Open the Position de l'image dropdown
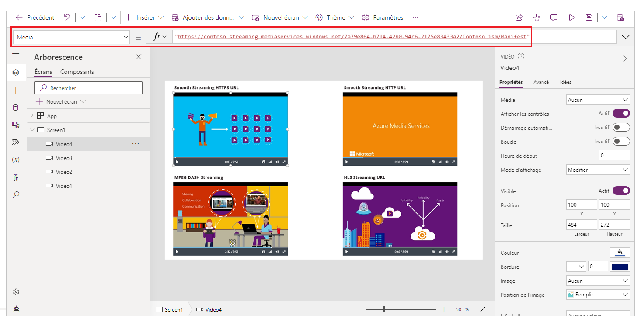The height and width of the screenshot is (319, 641). pos(598,295)
